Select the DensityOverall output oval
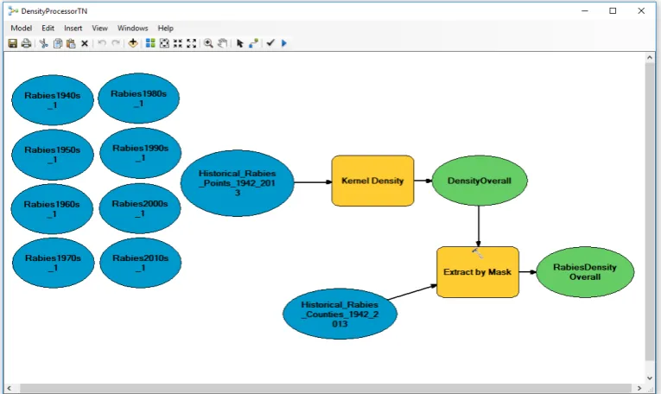Viewport: 661px width, 394px height. [480, 181]
